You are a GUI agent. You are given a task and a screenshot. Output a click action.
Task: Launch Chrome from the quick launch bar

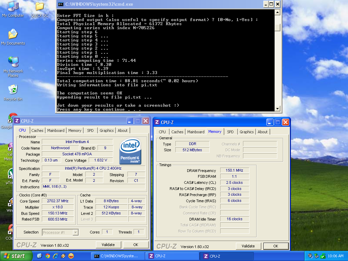pyautogui.click(x=48, y=256)
